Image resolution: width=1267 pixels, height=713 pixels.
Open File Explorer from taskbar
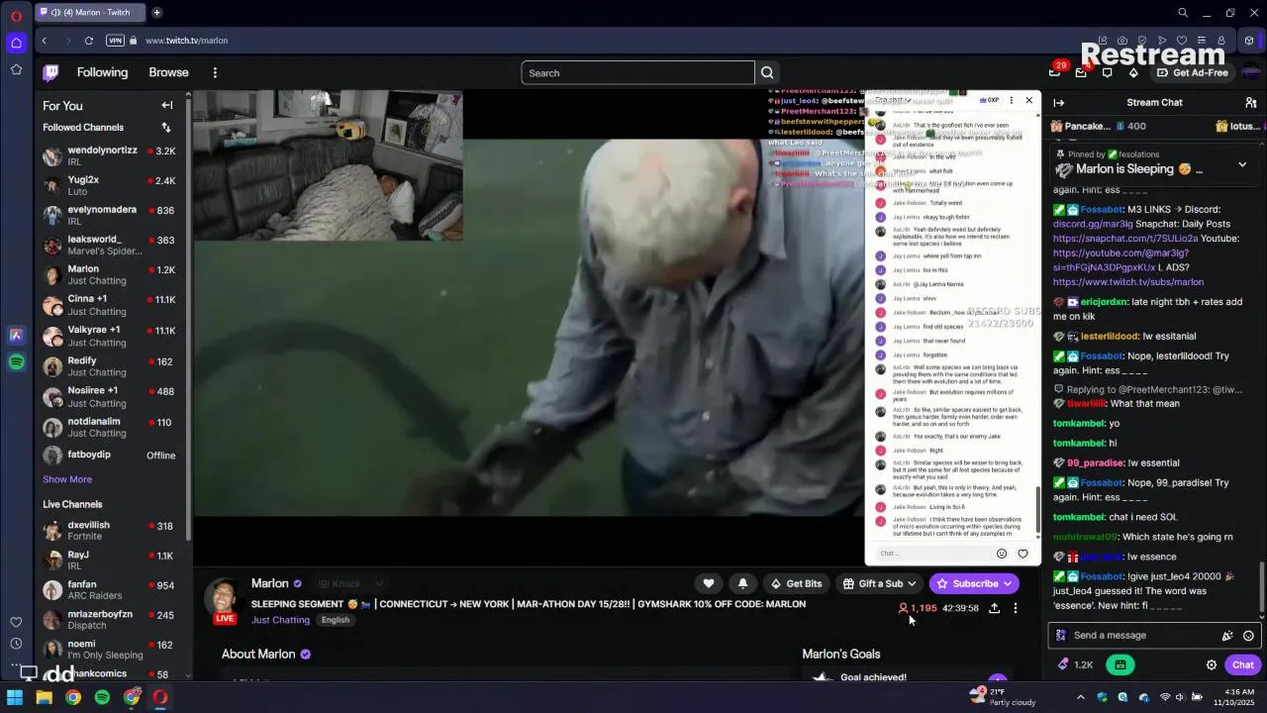pos(44,698)
